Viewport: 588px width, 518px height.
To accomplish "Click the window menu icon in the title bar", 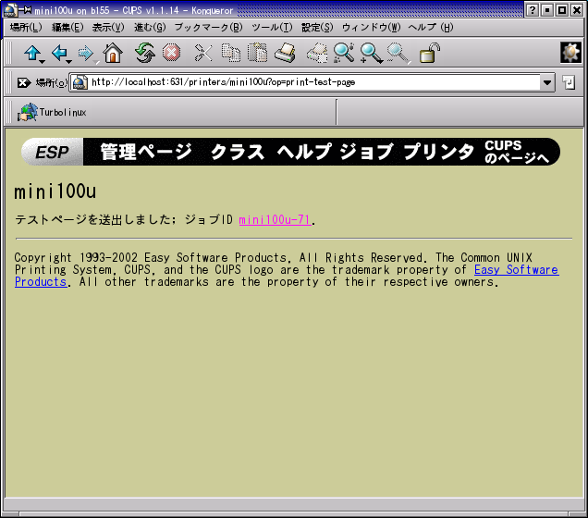I will [10, 10].
